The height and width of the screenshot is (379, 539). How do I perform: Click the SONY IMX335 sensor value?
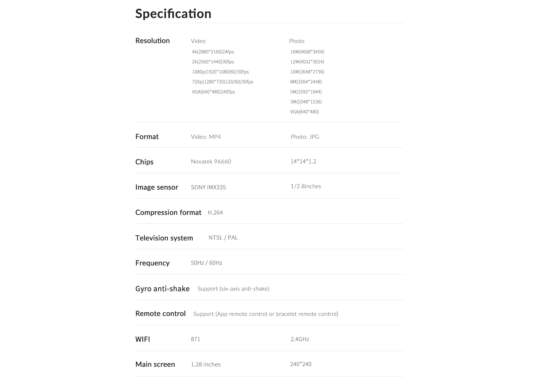point(208,188)
